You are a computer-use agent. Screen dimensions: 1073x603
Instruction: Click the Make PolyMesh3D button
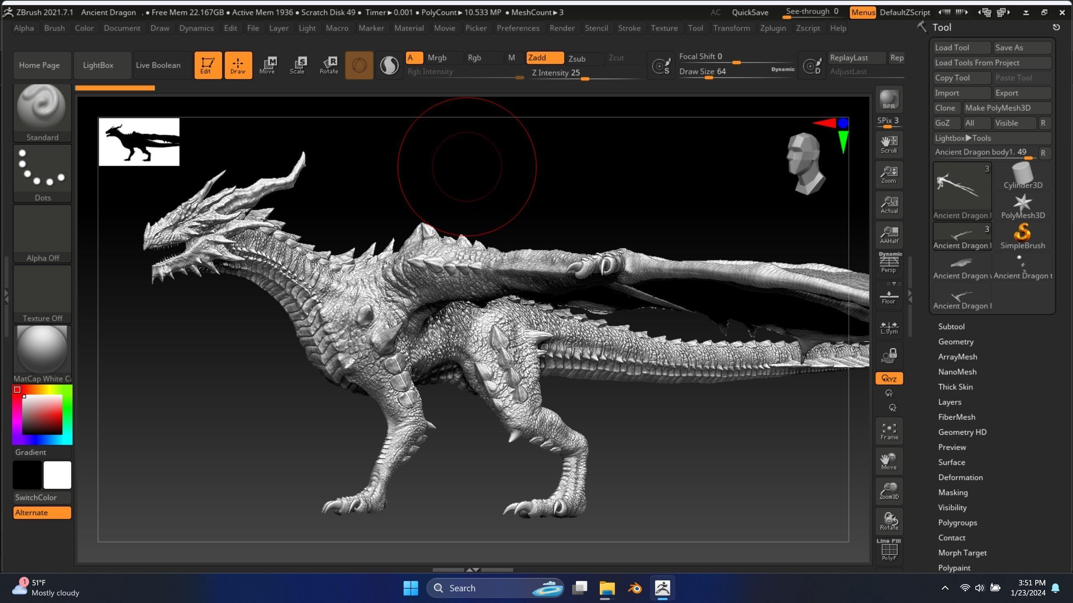[1007, 108]
